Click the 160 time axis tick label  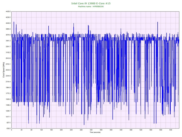[x=51, y=130]
